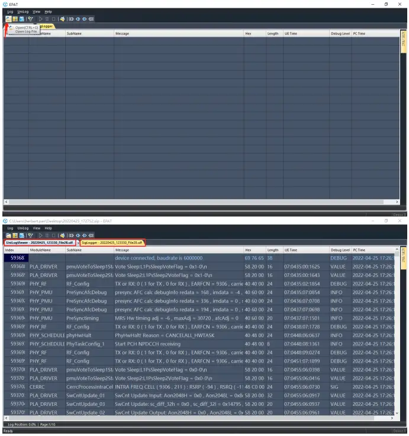Click the SIG debug level cell

click(340, 387)
